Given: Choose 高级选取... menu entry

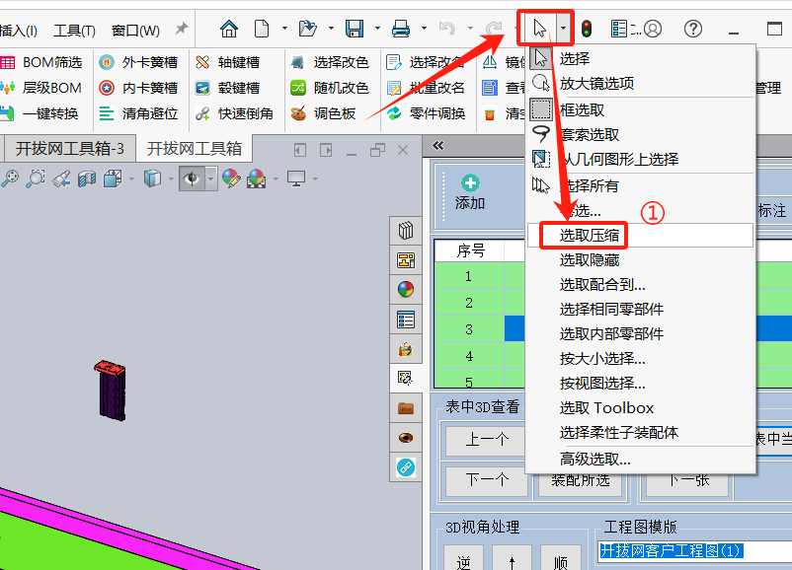Looking at the screenshot, I should tap(641, 459).
